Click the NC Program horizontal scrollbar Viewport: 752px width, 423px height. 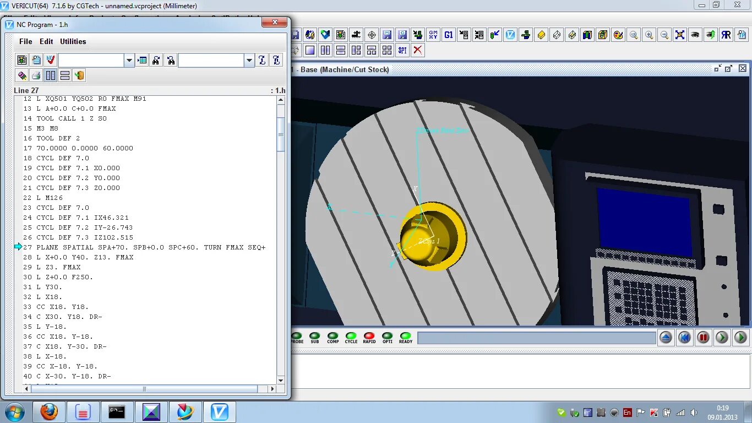point(145,389)
